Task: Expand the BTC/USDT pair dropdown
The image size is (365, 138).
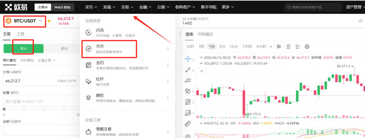Action: (25, 21)
